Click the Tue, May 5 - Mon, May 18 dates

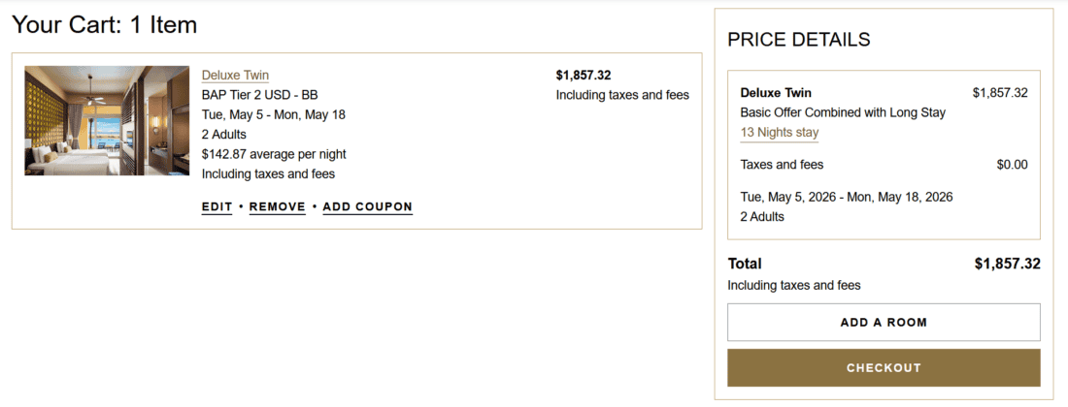click(x=273, y=114)
